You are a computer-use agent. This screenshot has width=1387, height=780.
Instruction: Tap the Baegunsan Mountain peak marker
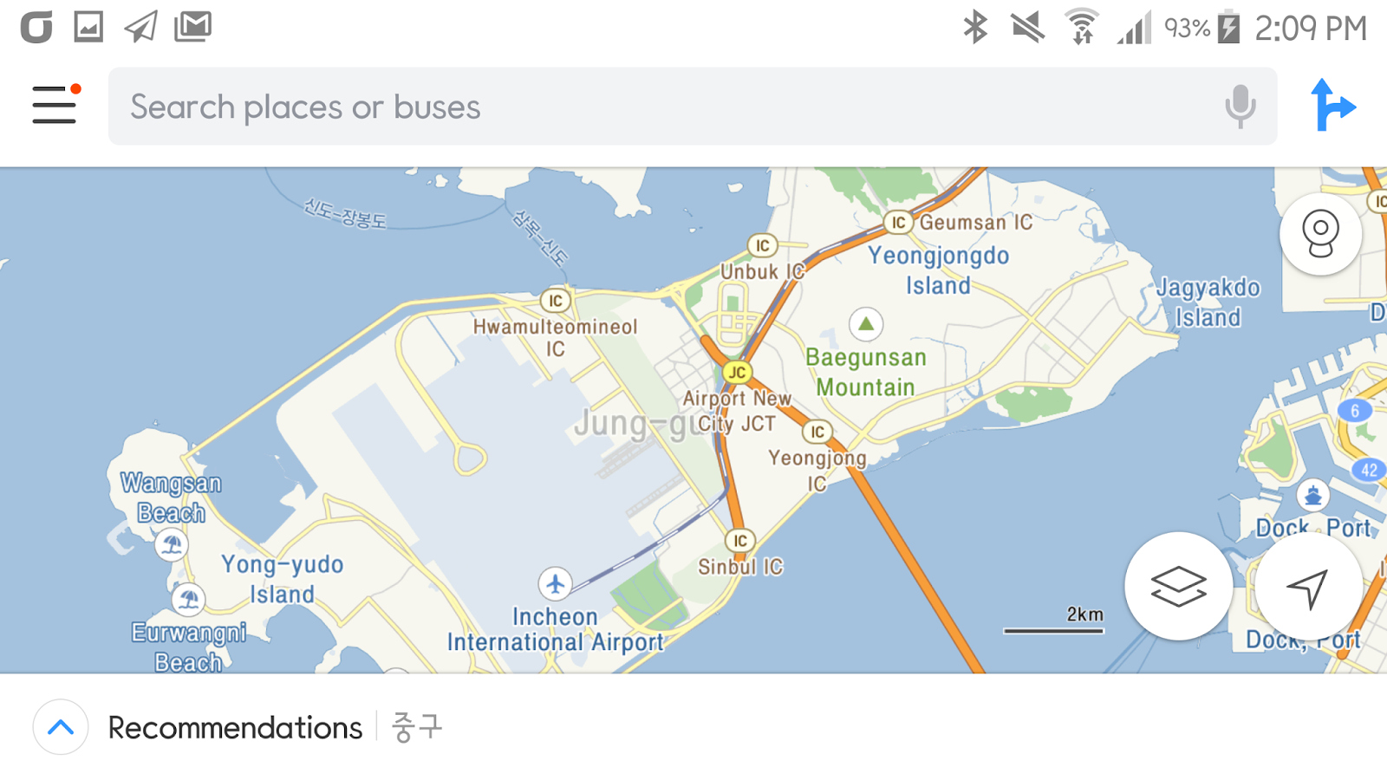pyautogui.click(x=866, y=324)
